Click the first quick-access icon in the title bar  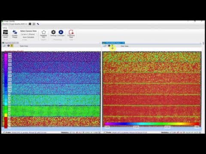pyautogui.click(x=30, y=24)
